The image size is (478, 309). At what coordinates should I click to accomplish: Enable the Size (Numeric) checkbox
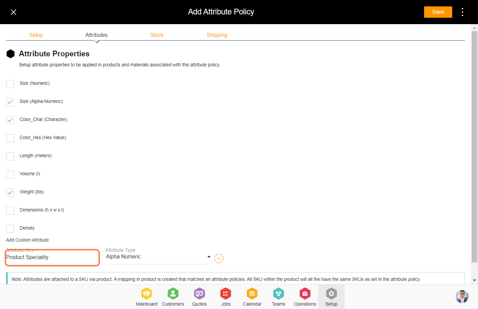[x=10, y=84]
